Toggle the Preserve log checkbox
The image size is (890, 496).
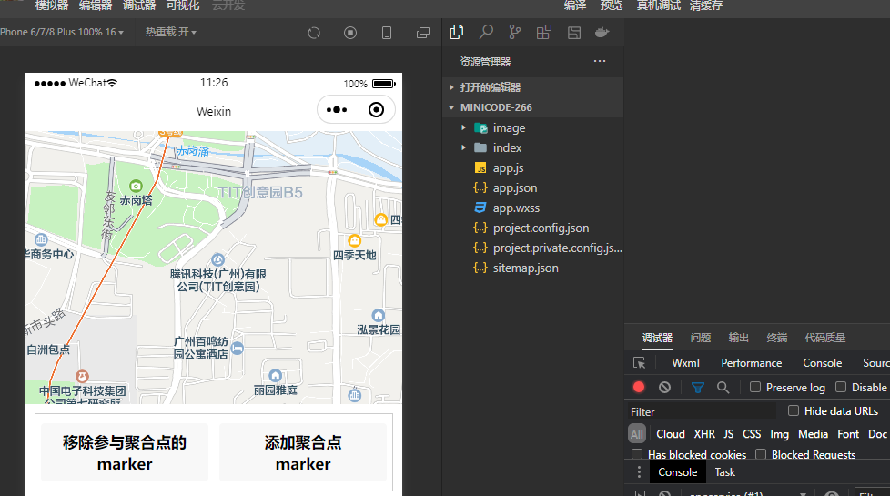(755, 387)
